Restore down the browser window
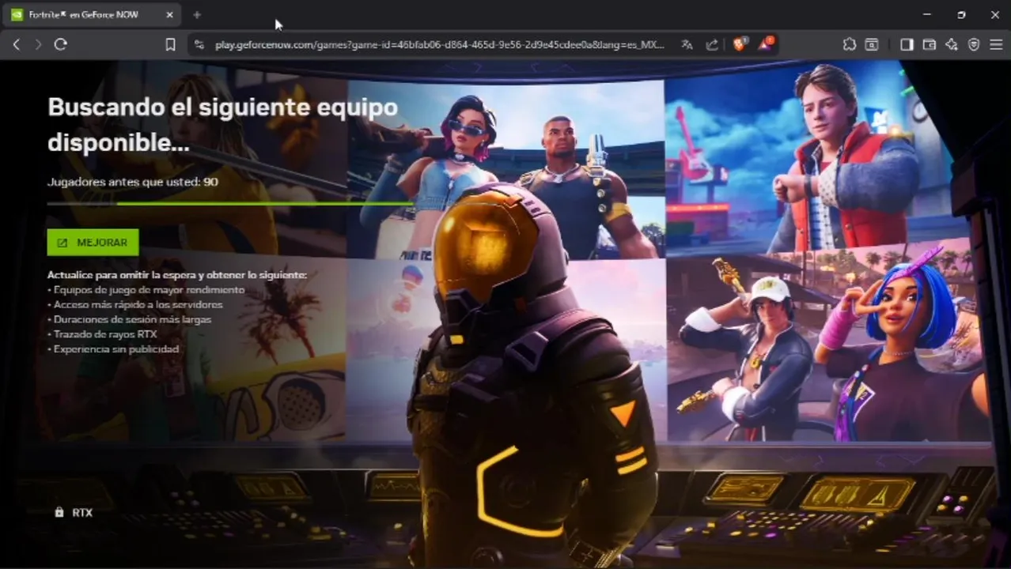Viewport: 1011px width, 569px height. (961, 15)
